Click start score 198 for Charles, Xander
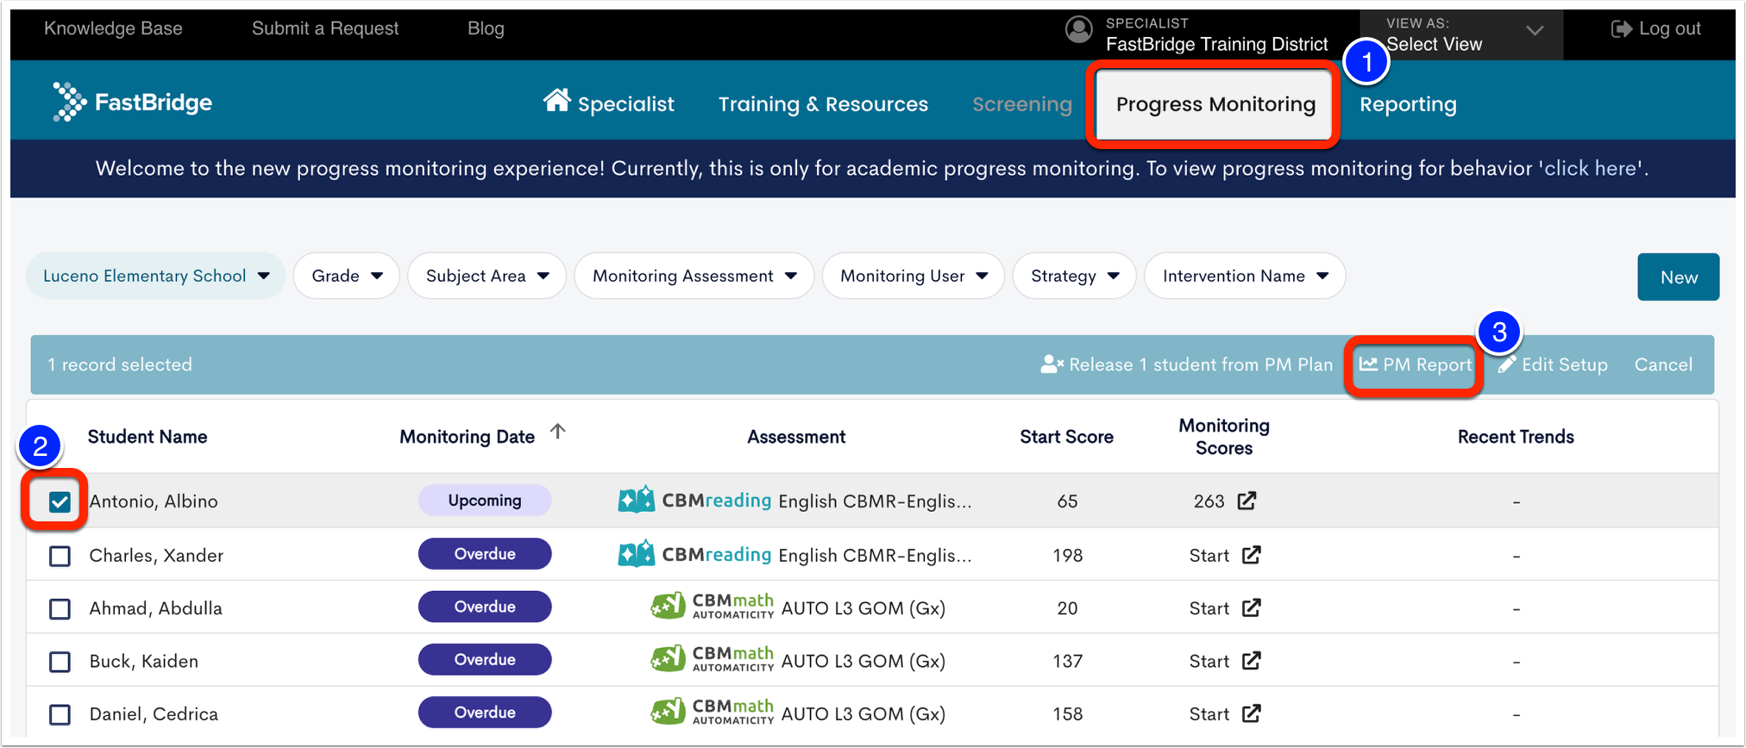Viewport: 1746px width, 748px height. 1067,555
